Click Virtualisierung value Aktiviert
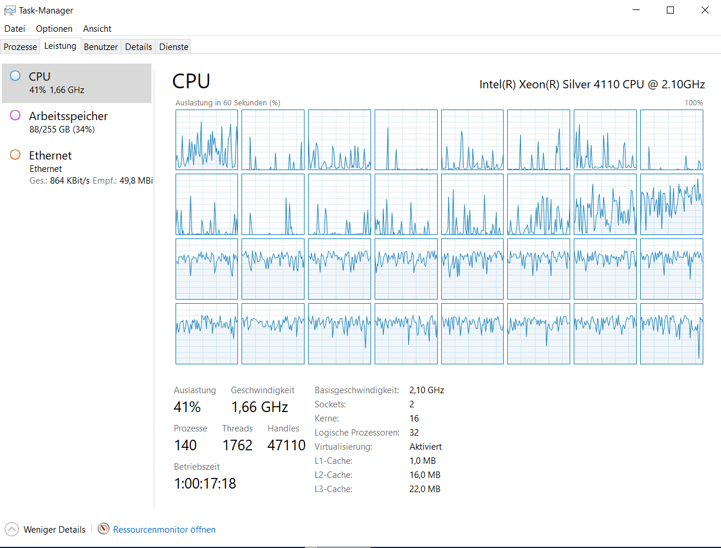 coord(425,447)
